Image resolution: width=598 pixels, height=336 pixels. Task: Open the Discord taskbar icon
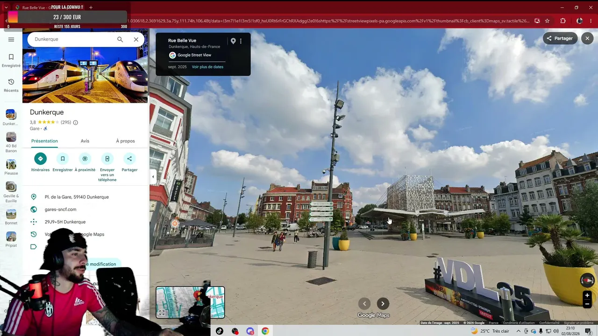click(x=250, y=331)
